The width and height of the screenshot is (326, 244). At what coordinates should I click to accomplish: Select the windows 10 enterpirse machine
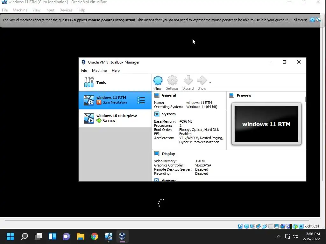tap(115, 118)
